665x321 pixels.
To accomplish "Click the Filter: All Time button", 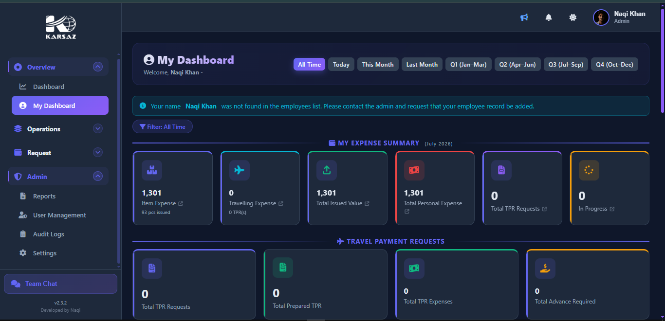I will point(163,127).
